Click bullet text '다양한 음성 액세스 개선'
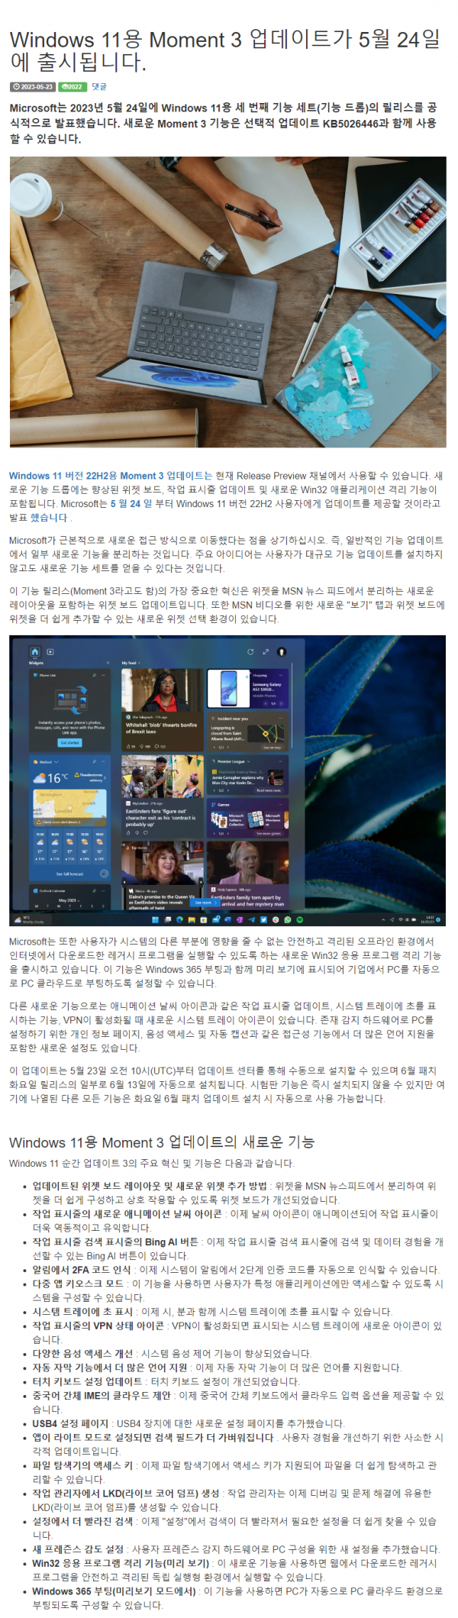This screenshot has width=458, height=1618. tap(82, 1354)
